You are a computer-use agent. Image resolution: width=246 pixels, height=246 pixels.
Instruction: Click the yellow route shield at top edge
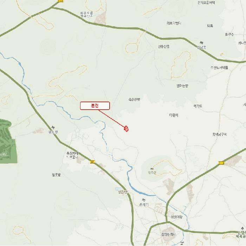click(x=60, y=1)
